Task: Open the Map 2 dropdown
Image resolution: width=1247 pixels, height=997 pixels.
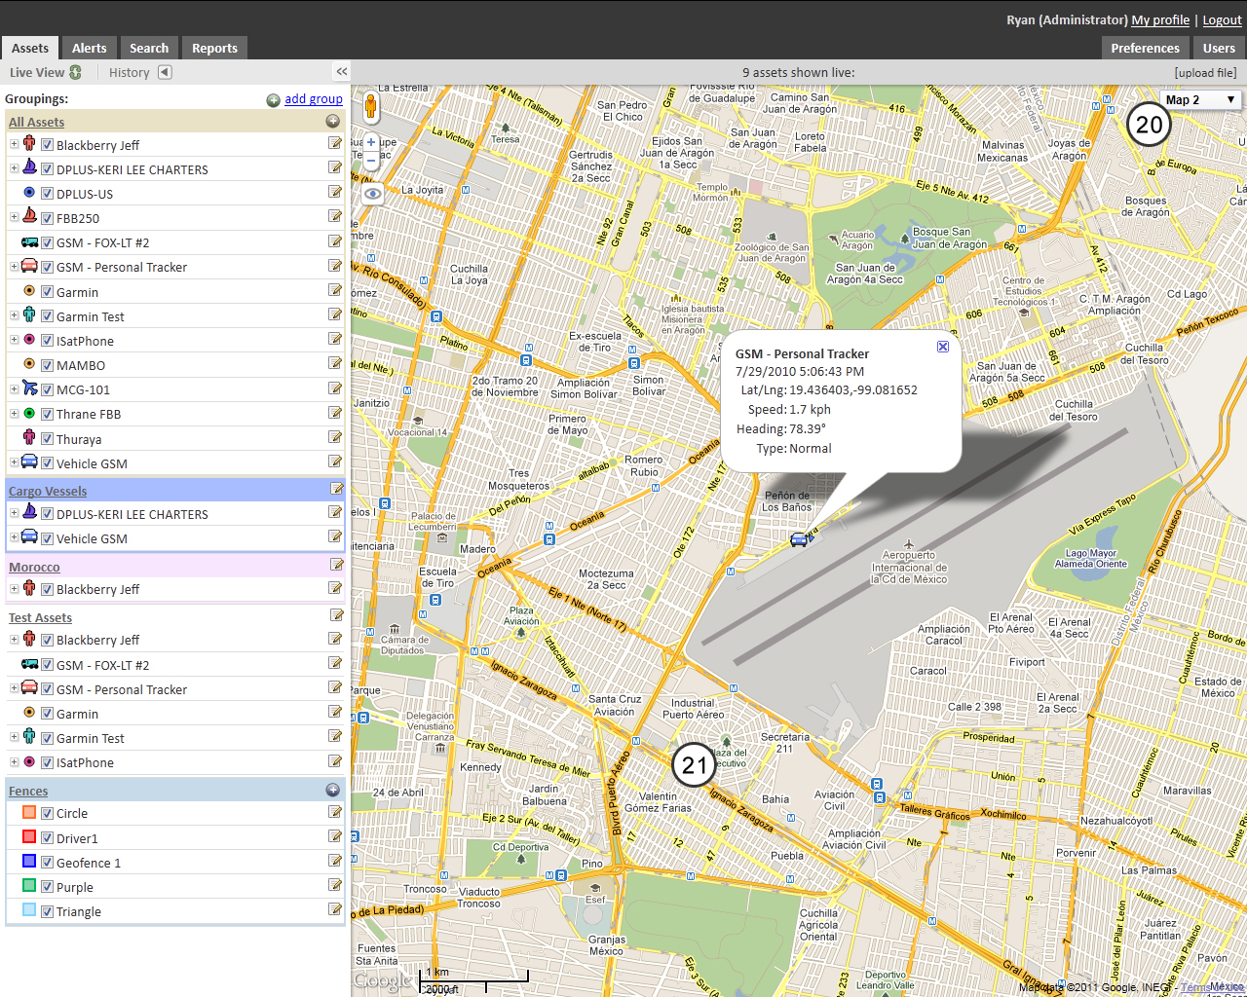Action: [x=1201, y=99]
